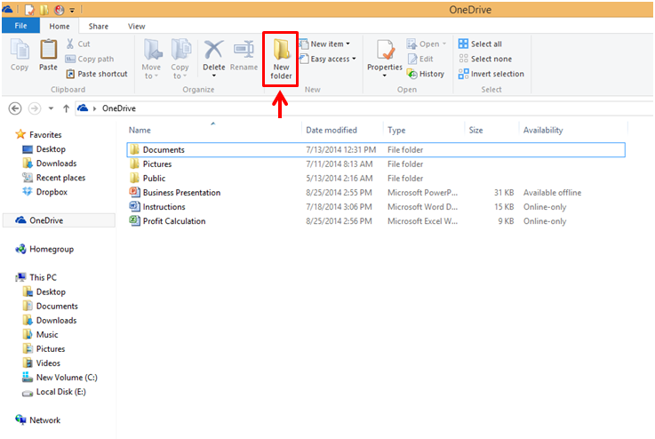Click the Properties ribbon button
This screenshot has width=655, height=439.
385,55
